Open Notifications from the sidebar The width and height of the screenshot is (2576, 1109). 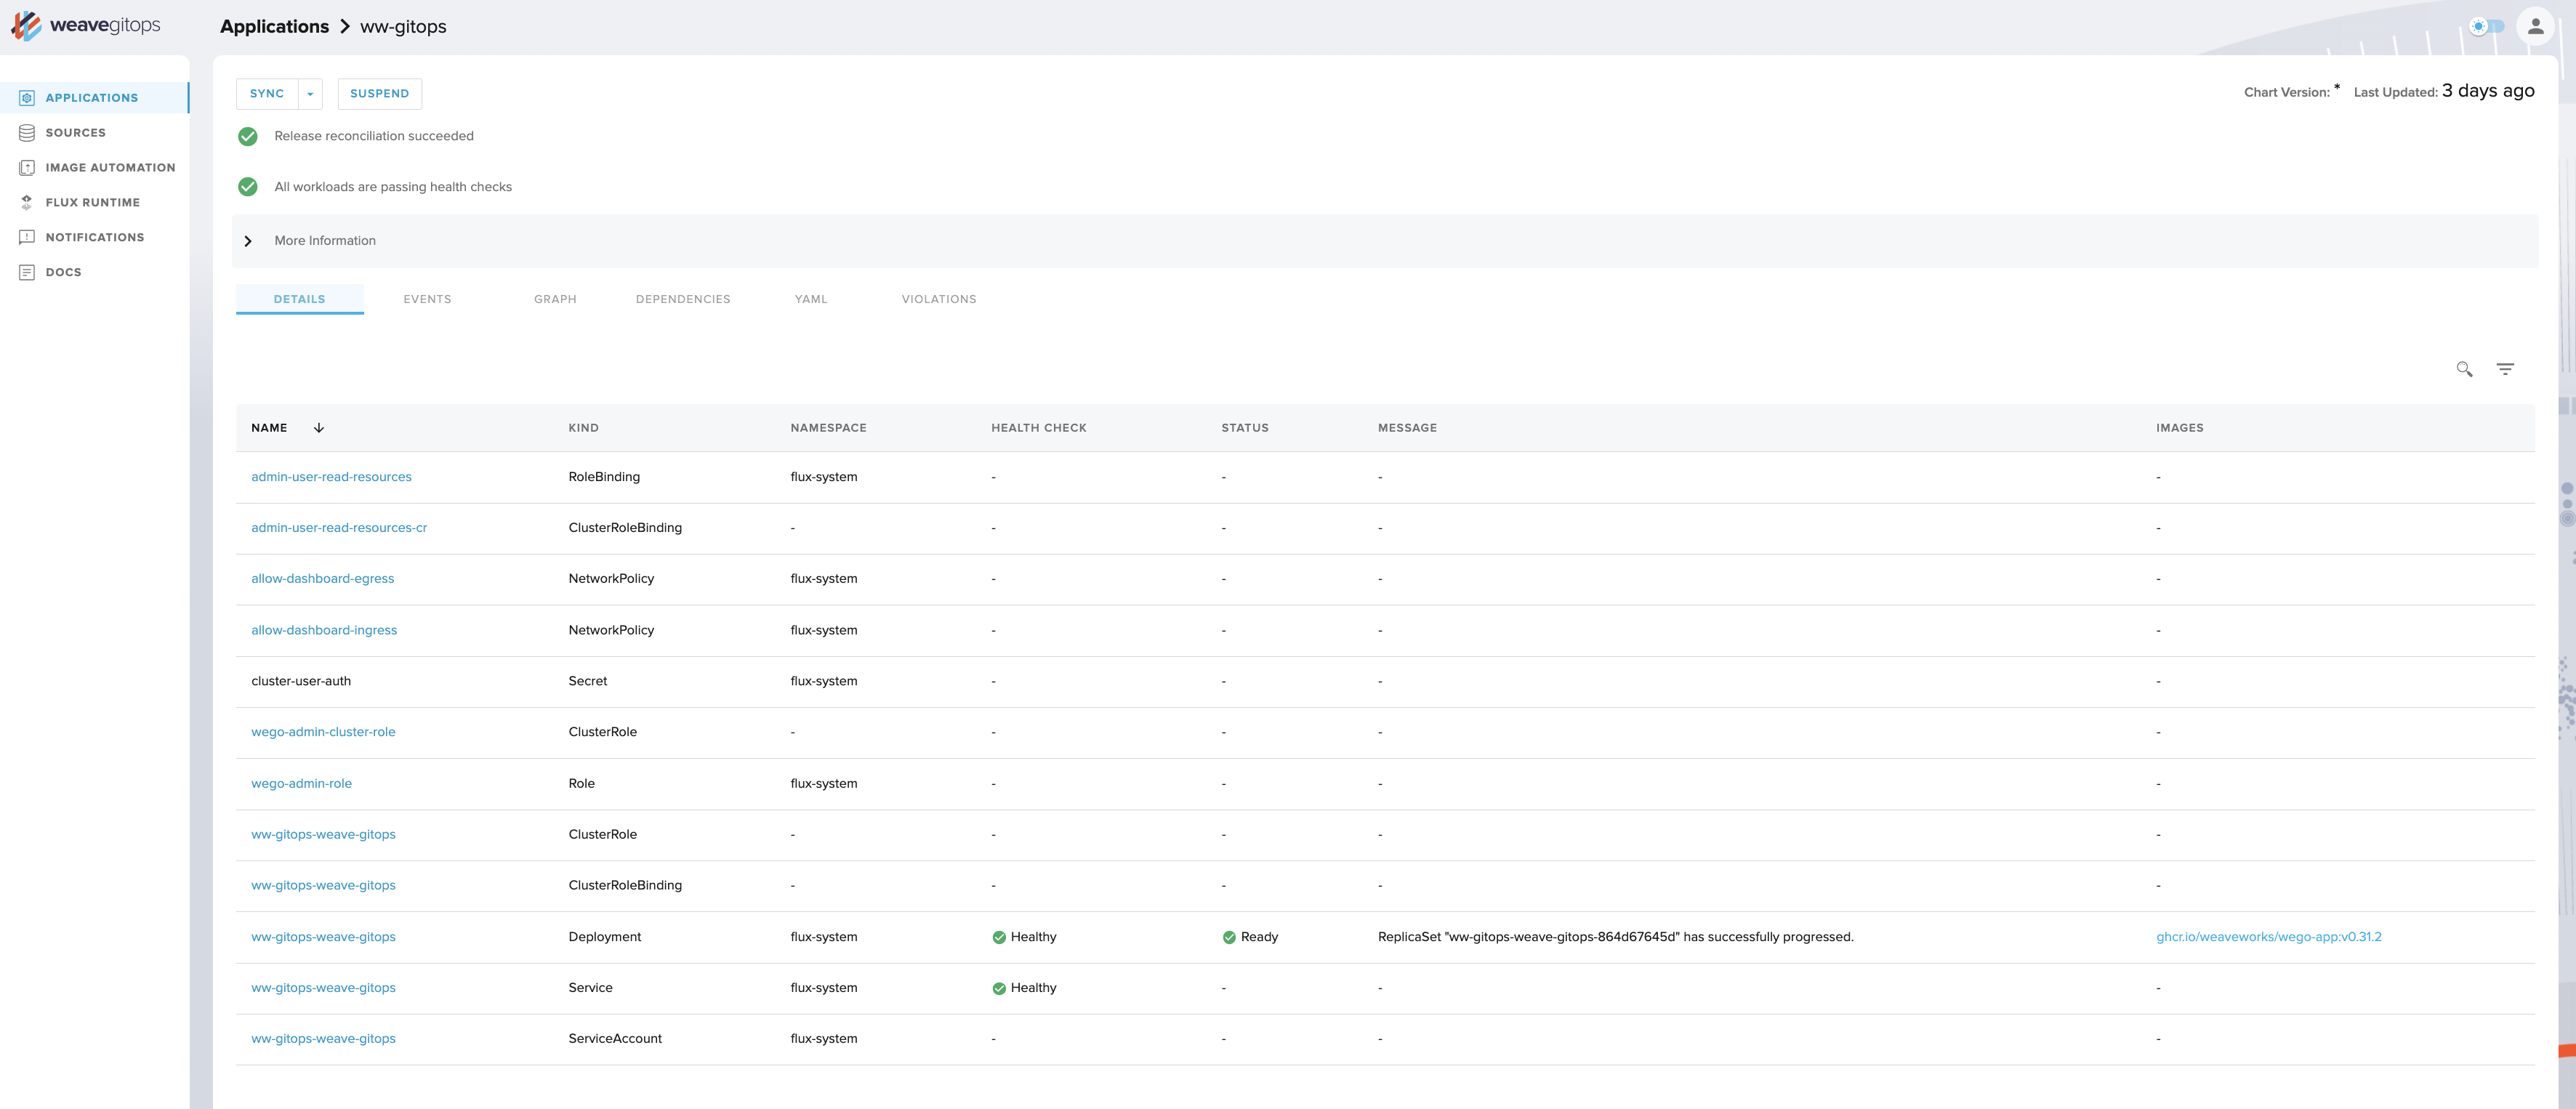[94, 237]
